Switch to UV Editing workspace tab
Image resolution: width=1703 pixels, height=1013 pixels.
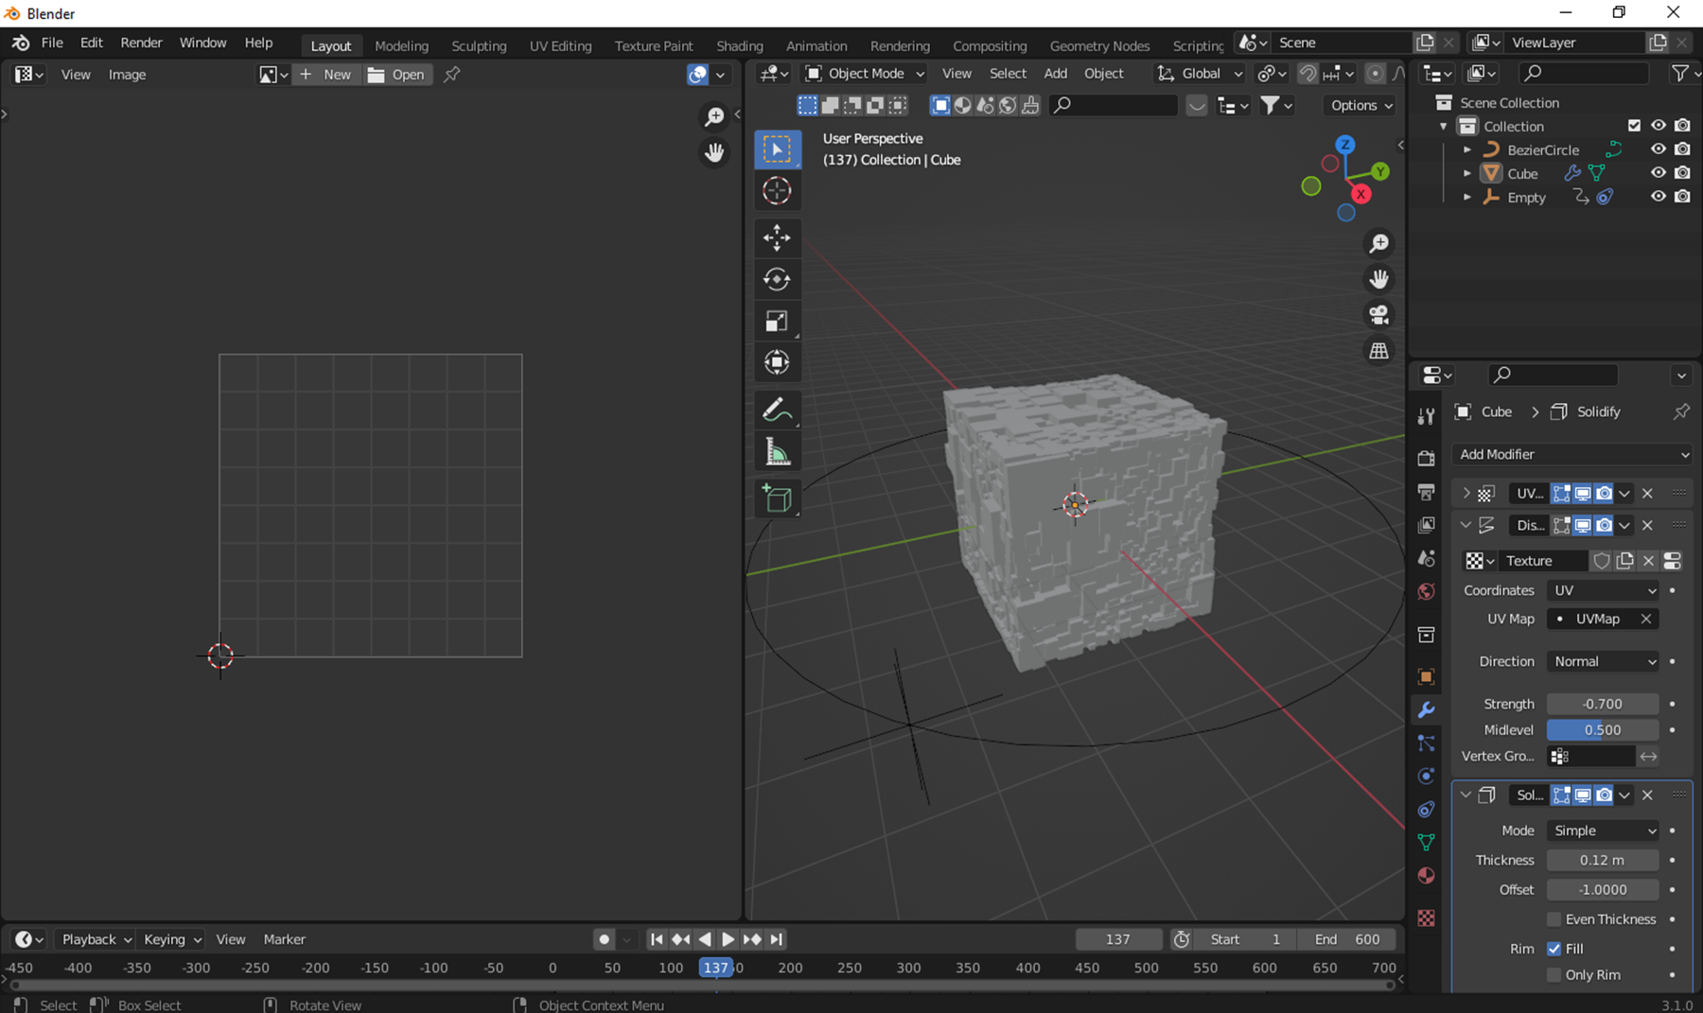(560, 45)
